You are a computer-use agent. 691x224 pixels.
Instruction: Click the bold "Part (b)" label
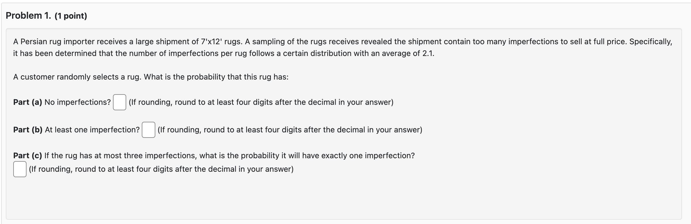28,130
